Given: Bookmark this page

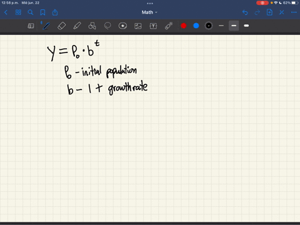Looking at the screenshot, I should 42,12.
